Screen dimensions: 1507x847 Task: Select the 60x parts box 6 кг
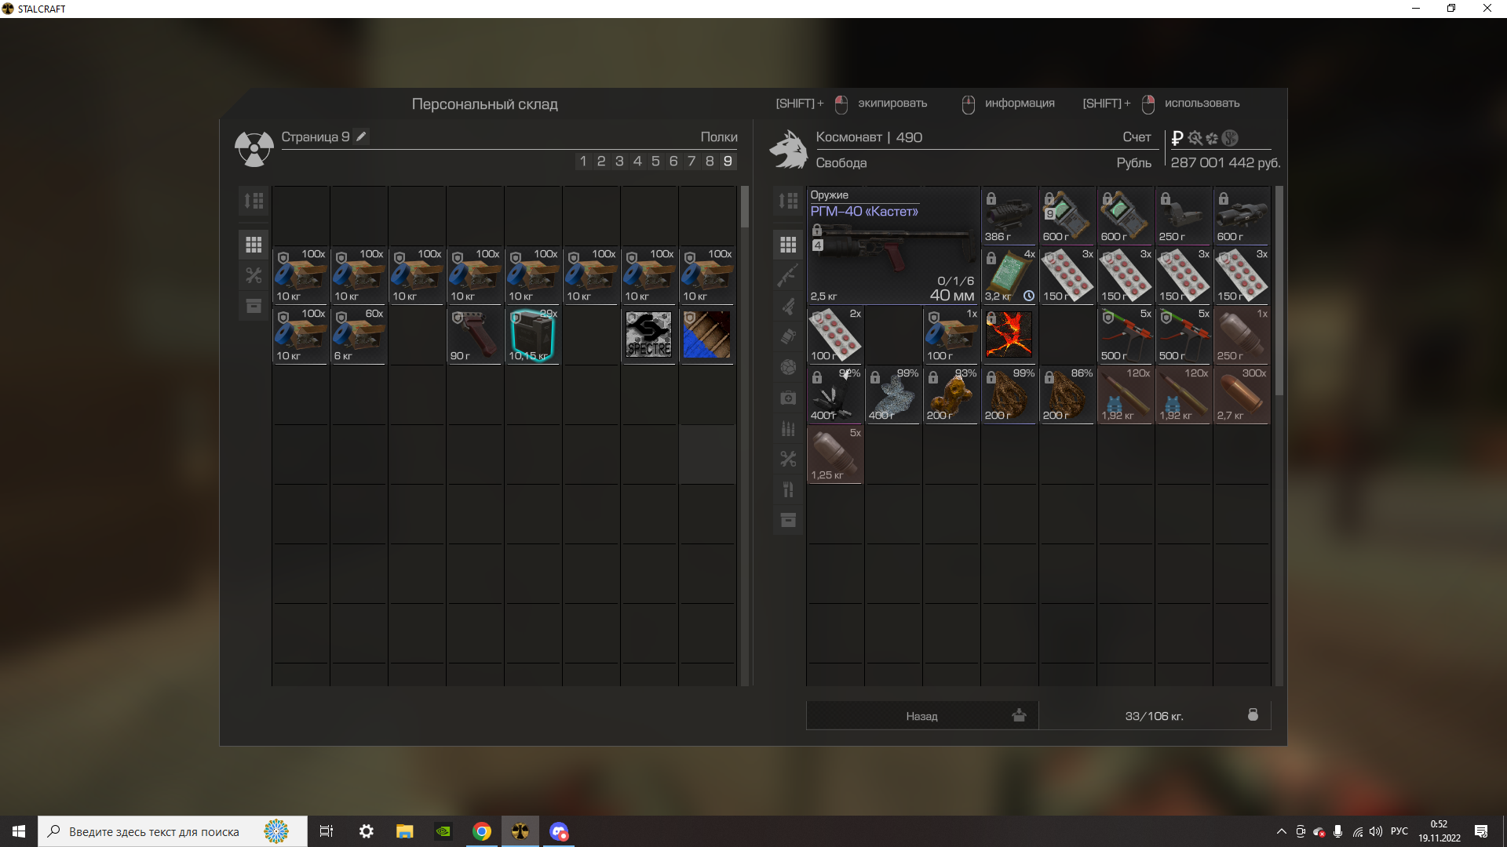[x=359, y=335]
